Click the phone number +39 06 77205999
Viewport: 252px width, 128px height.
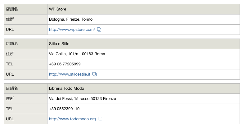click(65, 64)
